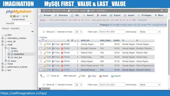Open bottom Sort by key dropdown

tap(150, 85)
